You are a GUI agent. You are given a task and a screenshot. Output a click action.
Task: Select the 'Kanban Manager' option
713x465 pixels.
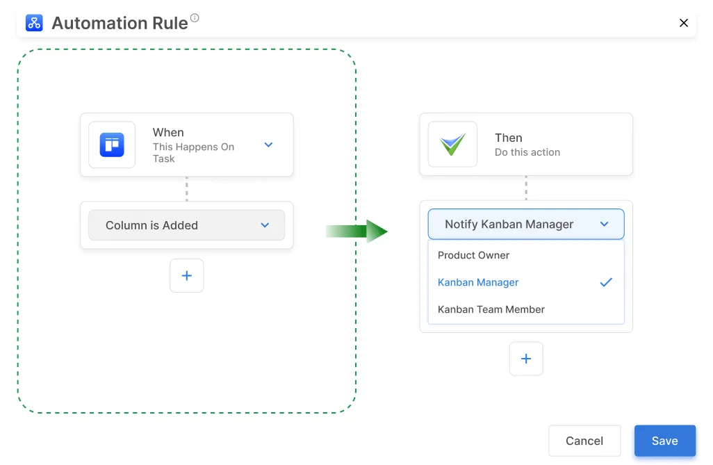tap(477, 282)
